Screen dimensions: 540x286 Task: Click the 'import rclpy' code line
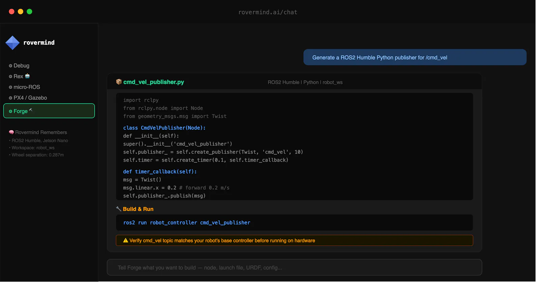coord(141,100)
